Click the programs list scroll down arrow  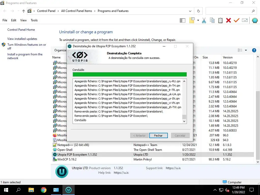tap(257, 162)
